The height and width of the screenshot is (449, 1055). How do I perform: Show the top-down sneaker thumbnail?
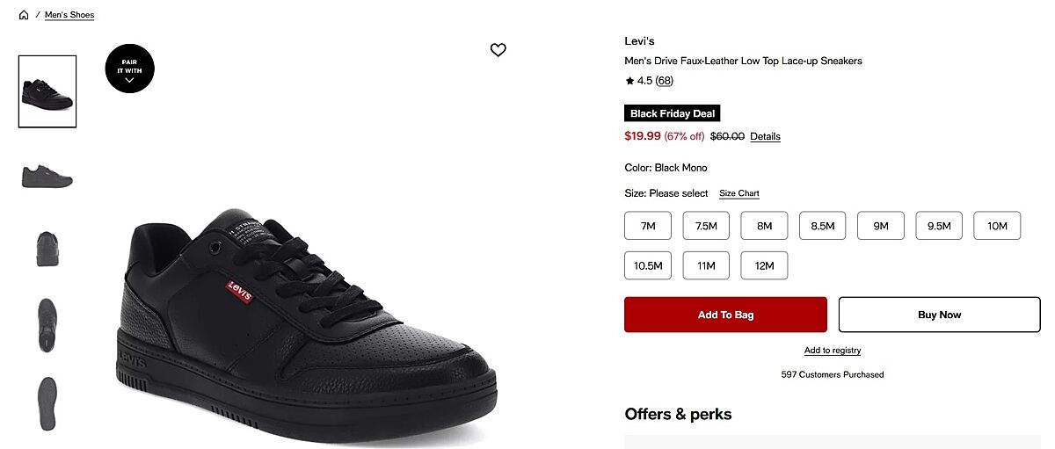coord(47,325)
